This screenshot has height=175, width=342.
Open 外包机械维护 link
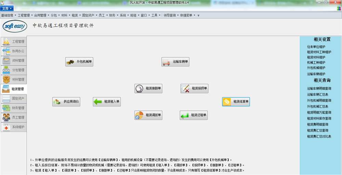point(316,68)
